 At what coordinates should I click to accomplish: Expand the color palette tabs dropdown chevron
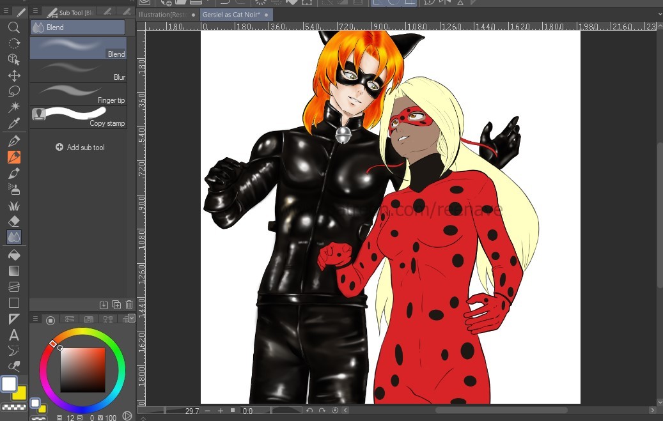pyautogui.click(x=132, y=318)
